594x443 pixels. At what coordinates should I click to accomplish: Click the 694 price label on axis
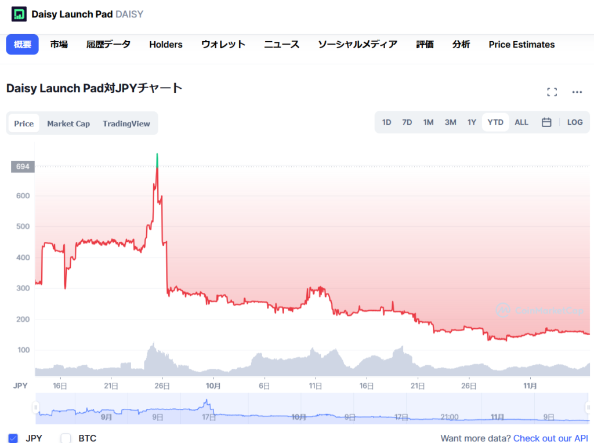click(23, 167)
